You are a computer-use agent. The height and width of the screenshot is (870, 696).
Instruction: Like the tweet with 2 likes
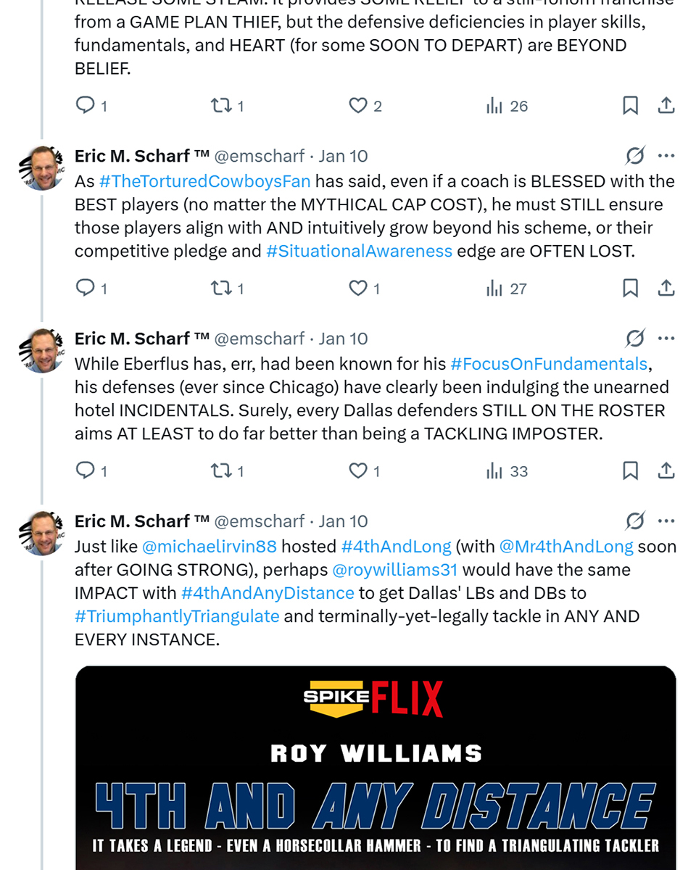pos(358,106)
